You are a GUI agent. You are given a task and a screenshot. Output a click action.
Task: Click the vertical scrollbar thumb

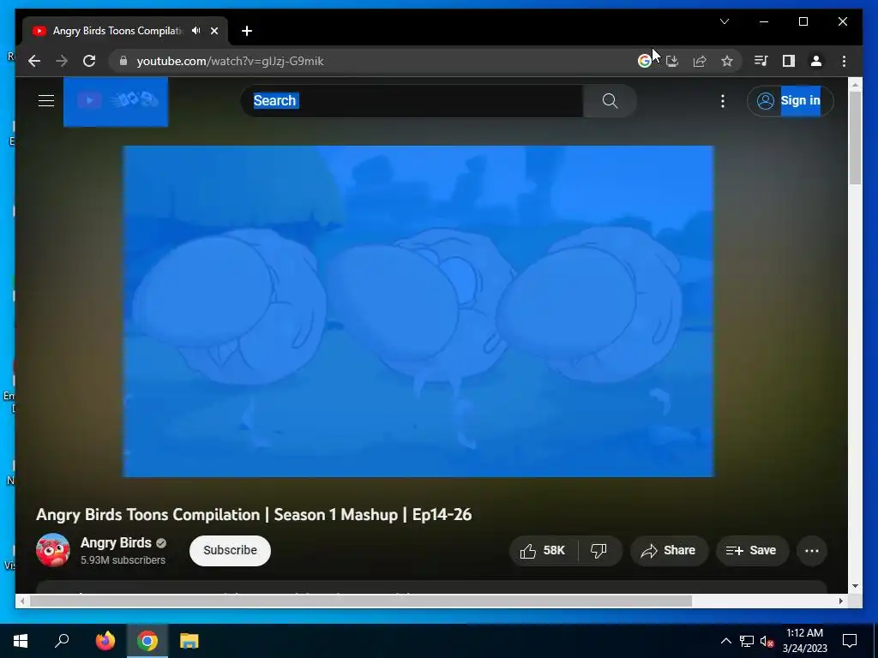855,138
